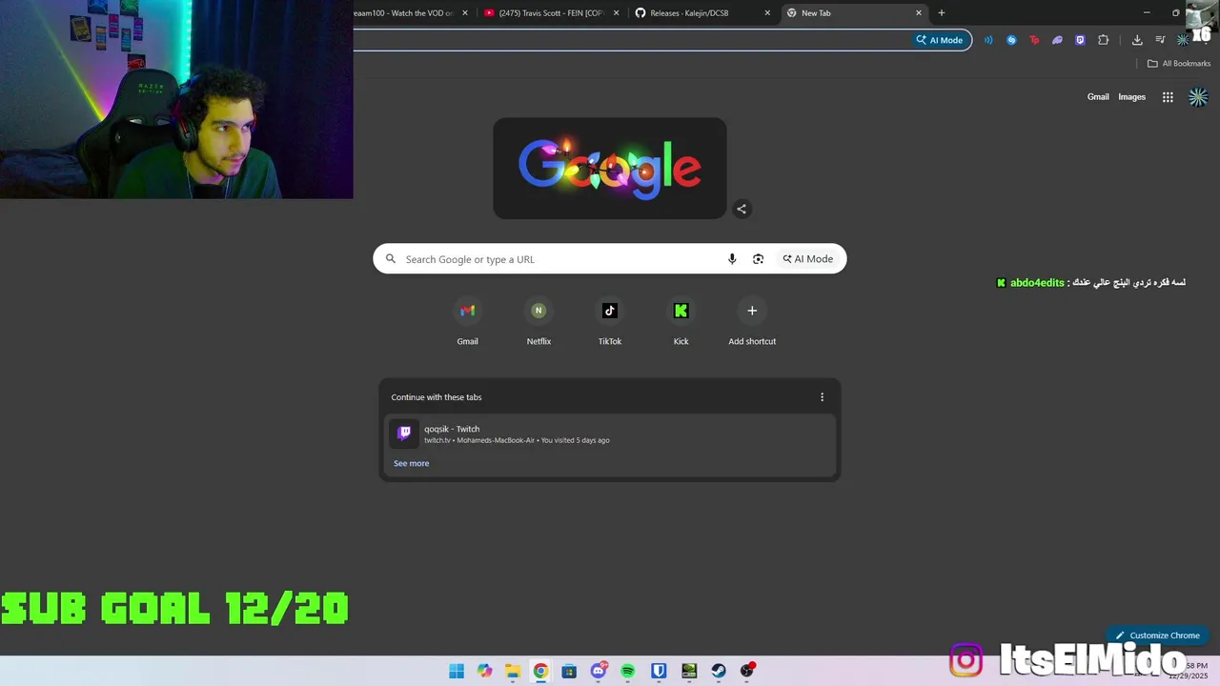Viewport: 1220px width, 686px height.
Task: Open the Images link at top right
Action: [x=1132, y=97]
